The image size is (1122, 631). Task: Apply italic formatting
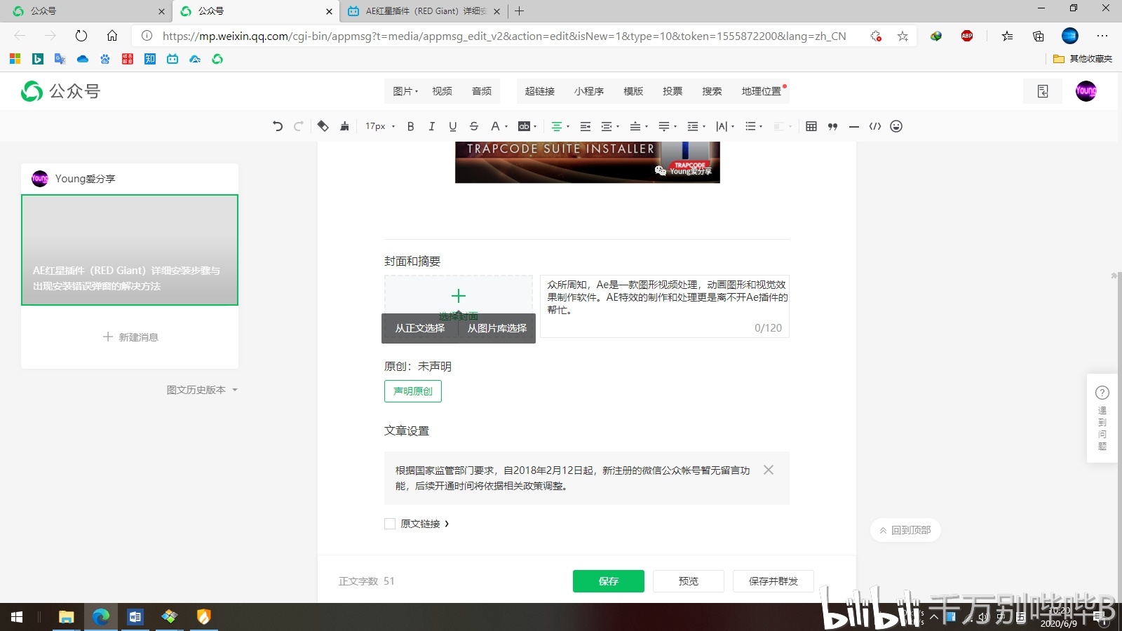tap(431, 126)
